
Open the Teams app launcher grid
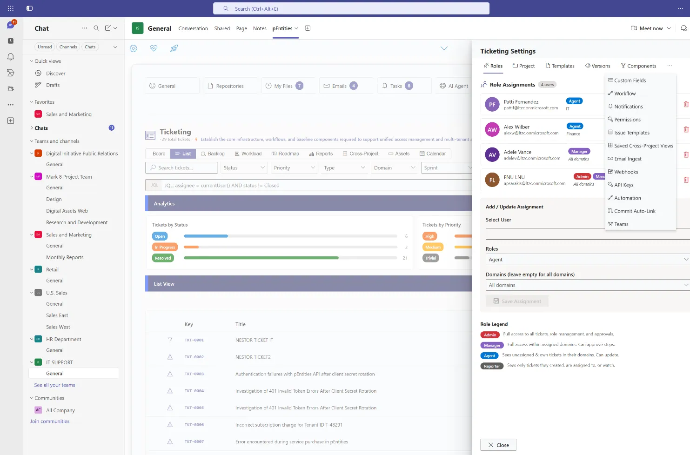tap(11, 8)
